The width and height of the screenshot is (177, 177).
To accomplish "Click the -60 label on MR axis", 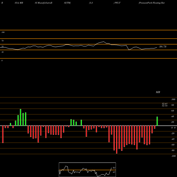I will coord(173,145).
